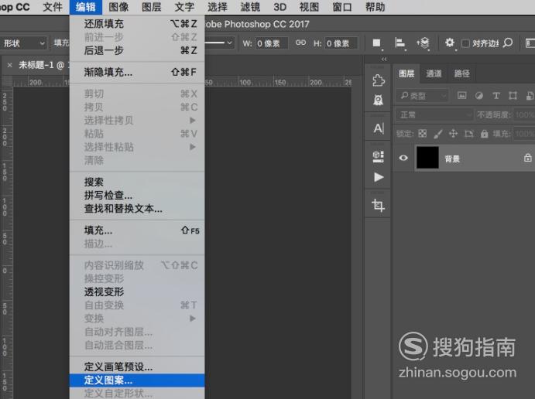Click the link width and height icon
This screenshot has height=399, width=535.
point(300,43)
